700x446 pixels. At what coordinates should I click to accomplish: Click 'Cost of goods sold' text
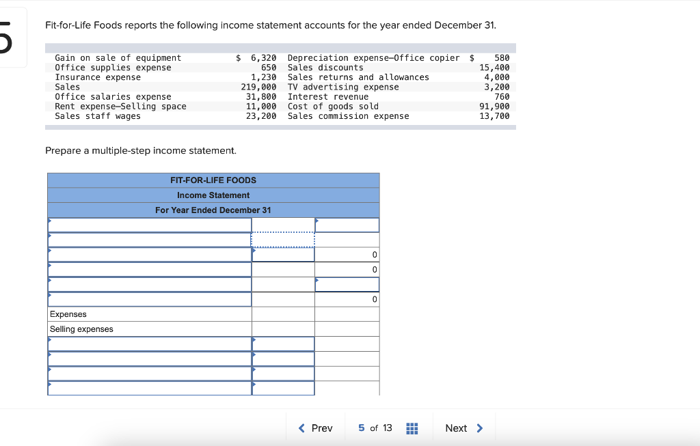pos(333,106)
